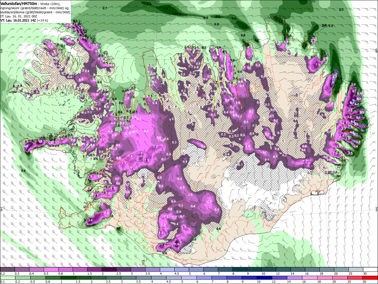
Task: Select the bright red 30 rain legend swatch
Action: coord(370,278)
